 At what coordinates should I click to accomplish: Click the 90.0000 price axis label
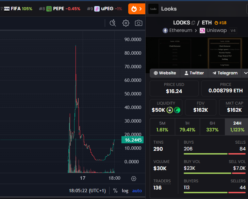pyautogui.click(x=133, y=39)
